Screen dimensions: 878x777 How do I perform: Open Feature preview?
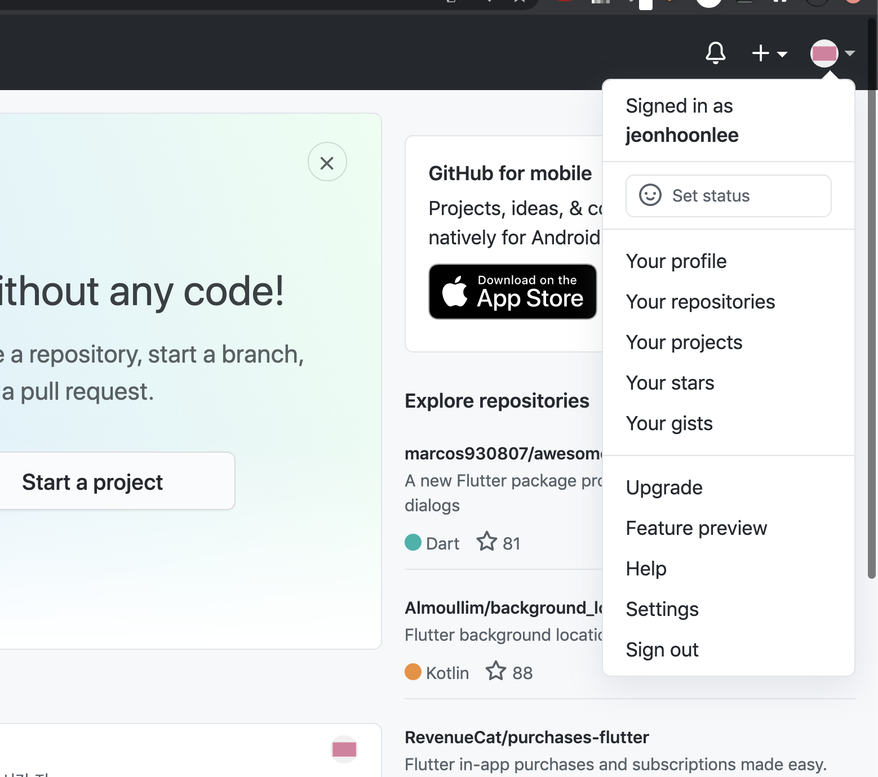click(x=728, y=528)
